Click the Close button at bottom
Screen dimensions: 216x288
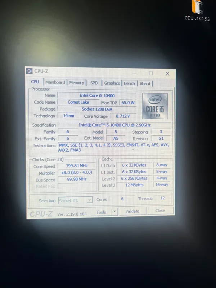160,211
